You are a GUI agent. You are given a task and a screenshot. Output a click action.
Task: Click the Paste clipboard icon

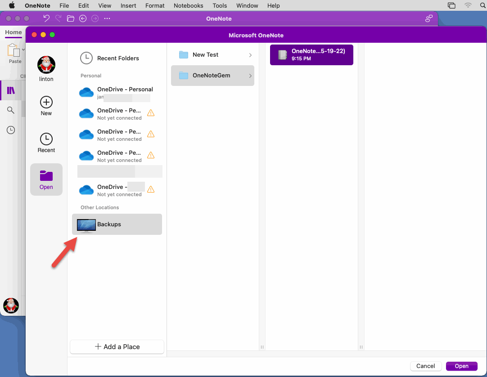(14, 51)
